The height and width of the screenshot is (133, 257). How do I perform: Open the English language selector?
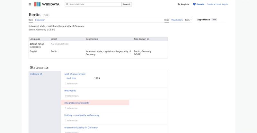pos(183,4)
